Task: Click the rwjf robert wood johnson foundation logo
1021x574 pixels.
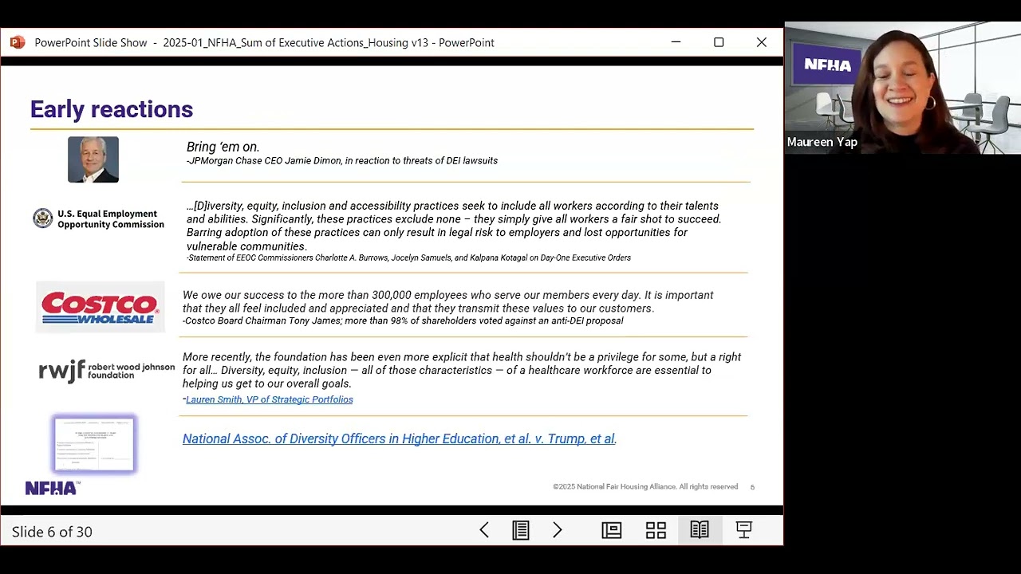Action: tap(107, 371)
